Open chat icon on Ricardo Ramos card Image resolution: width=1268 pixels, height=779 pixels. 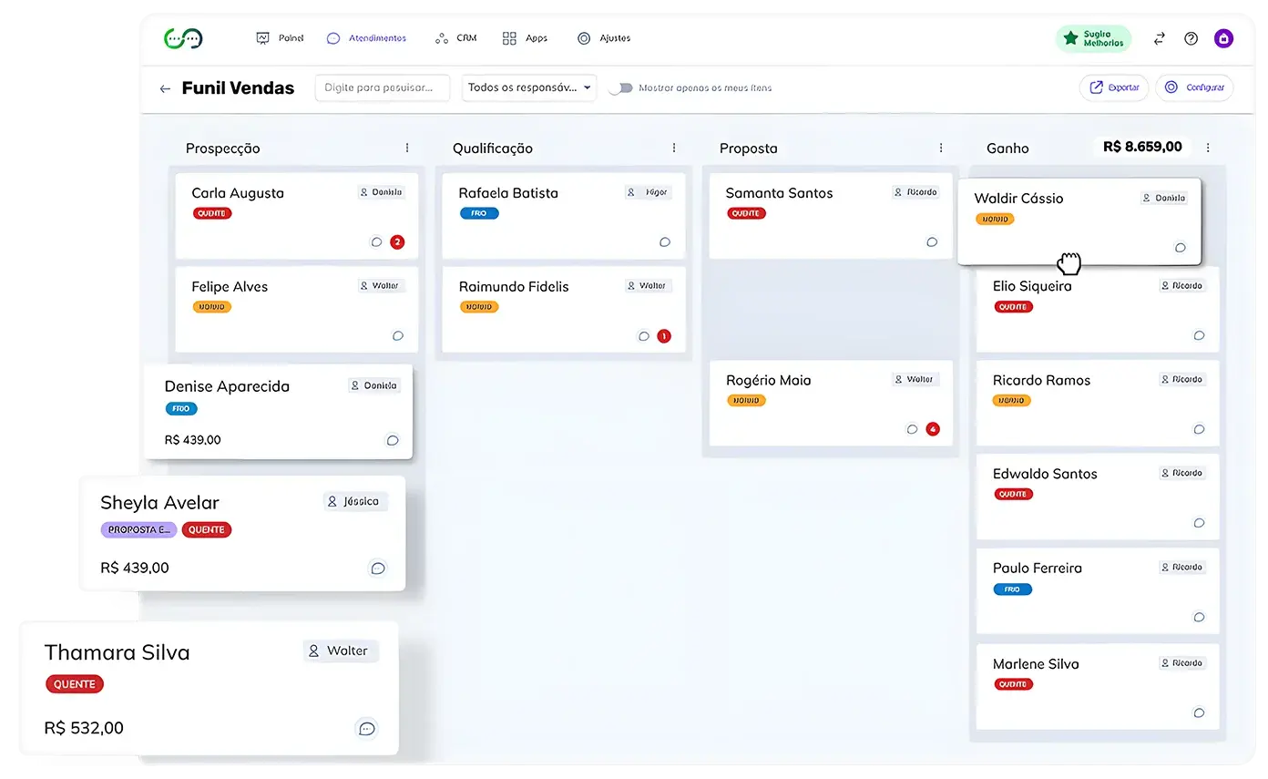coord(1199,429)
